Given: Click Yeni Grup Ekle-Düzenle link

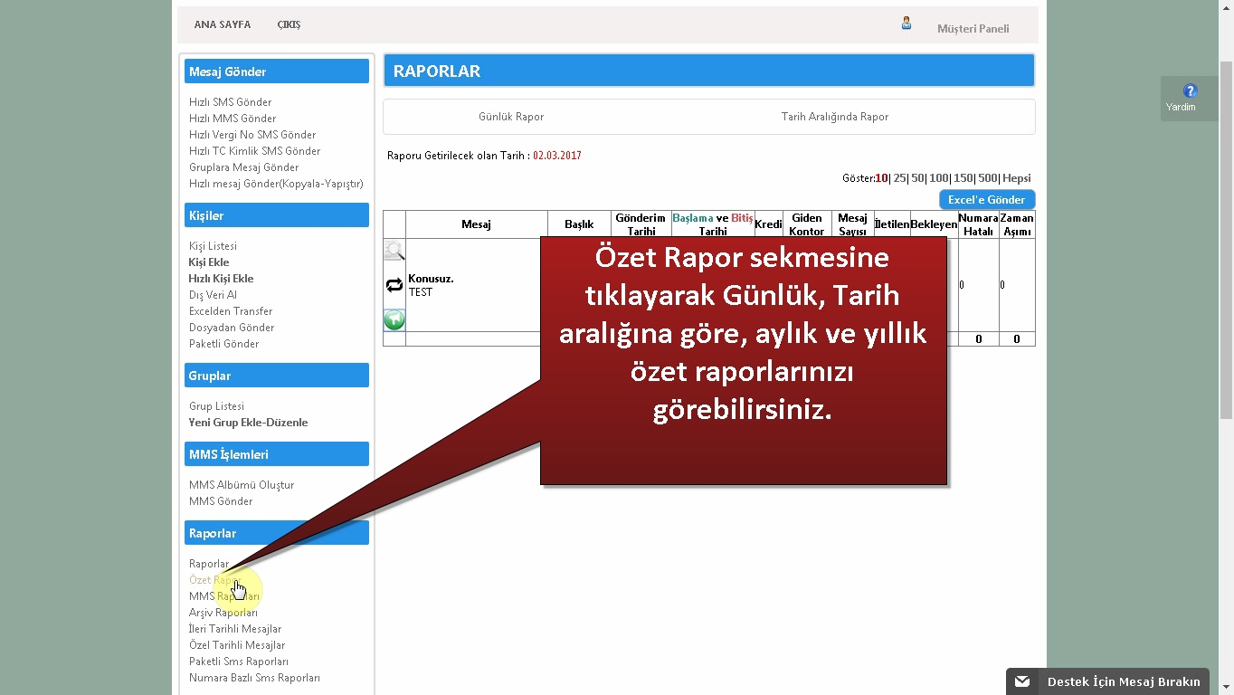Looking at the screenshot, I should pos(248,423).
